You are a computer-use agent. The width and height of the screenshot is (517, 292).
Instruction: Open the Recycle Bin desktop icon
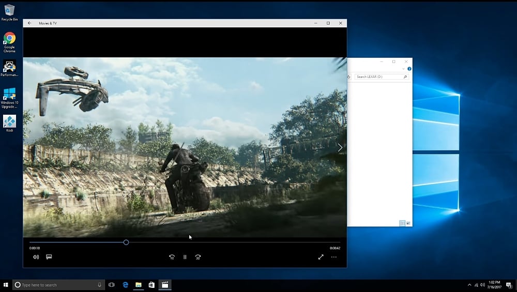(9, 12)
